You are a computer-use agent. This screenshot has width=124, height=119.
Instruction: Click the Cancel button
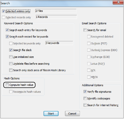72,113
